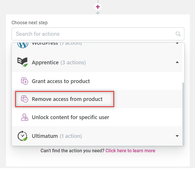Click the Ultimatum clock logo icon
Viewport: 195px width, 169px height.
coord(22,136)
